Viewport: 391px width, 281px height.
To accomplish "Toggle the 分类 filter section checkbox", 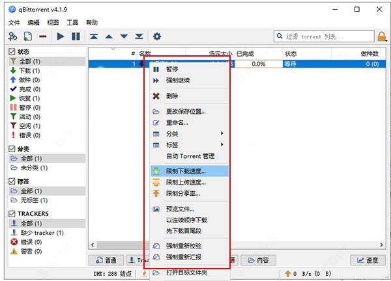I will (x=12, y=149).
